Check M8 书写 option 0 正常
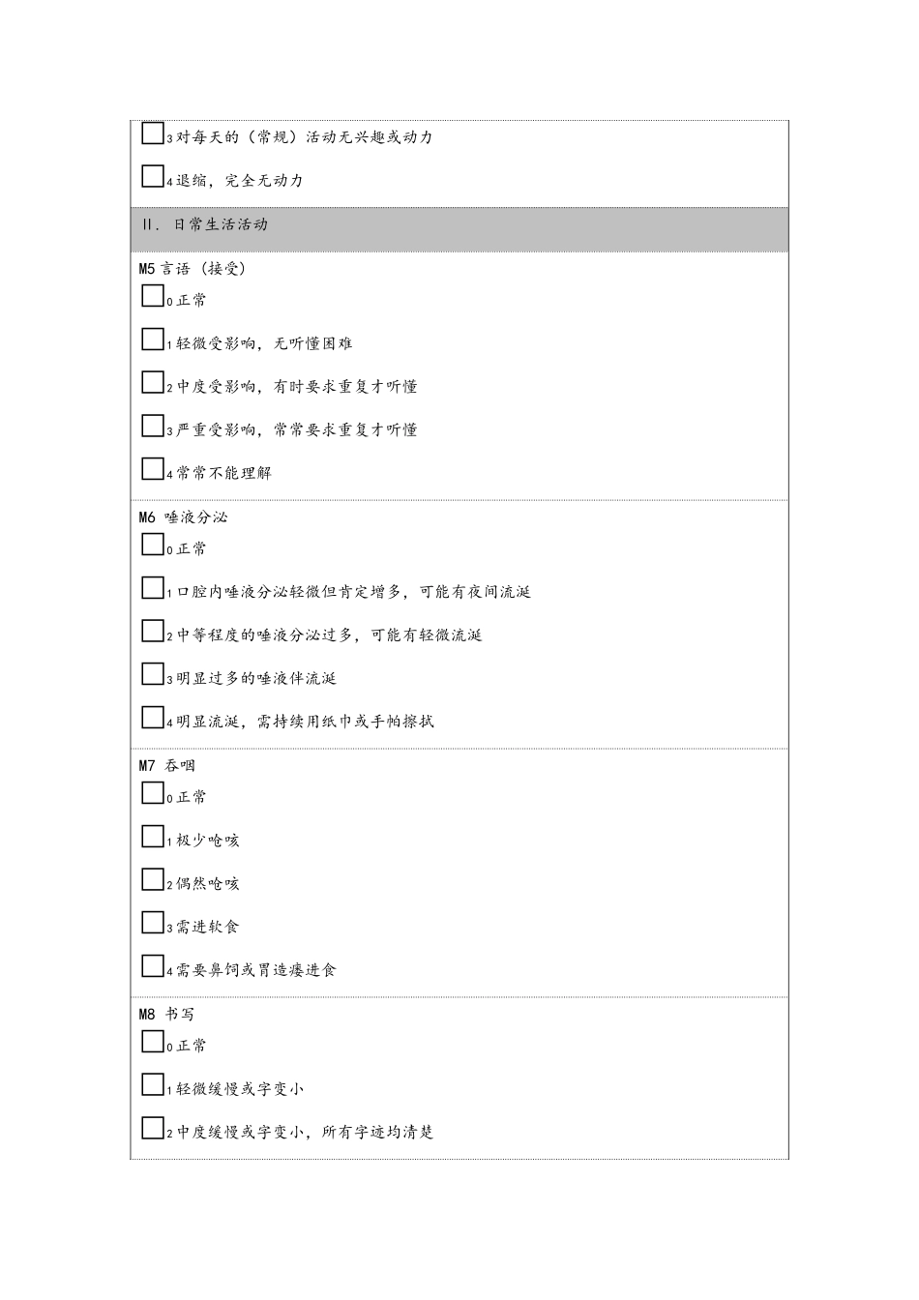919x1300 pixels. 152,1042
